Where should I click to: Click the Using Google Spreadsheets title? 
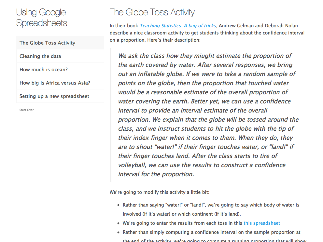[41, 18]
